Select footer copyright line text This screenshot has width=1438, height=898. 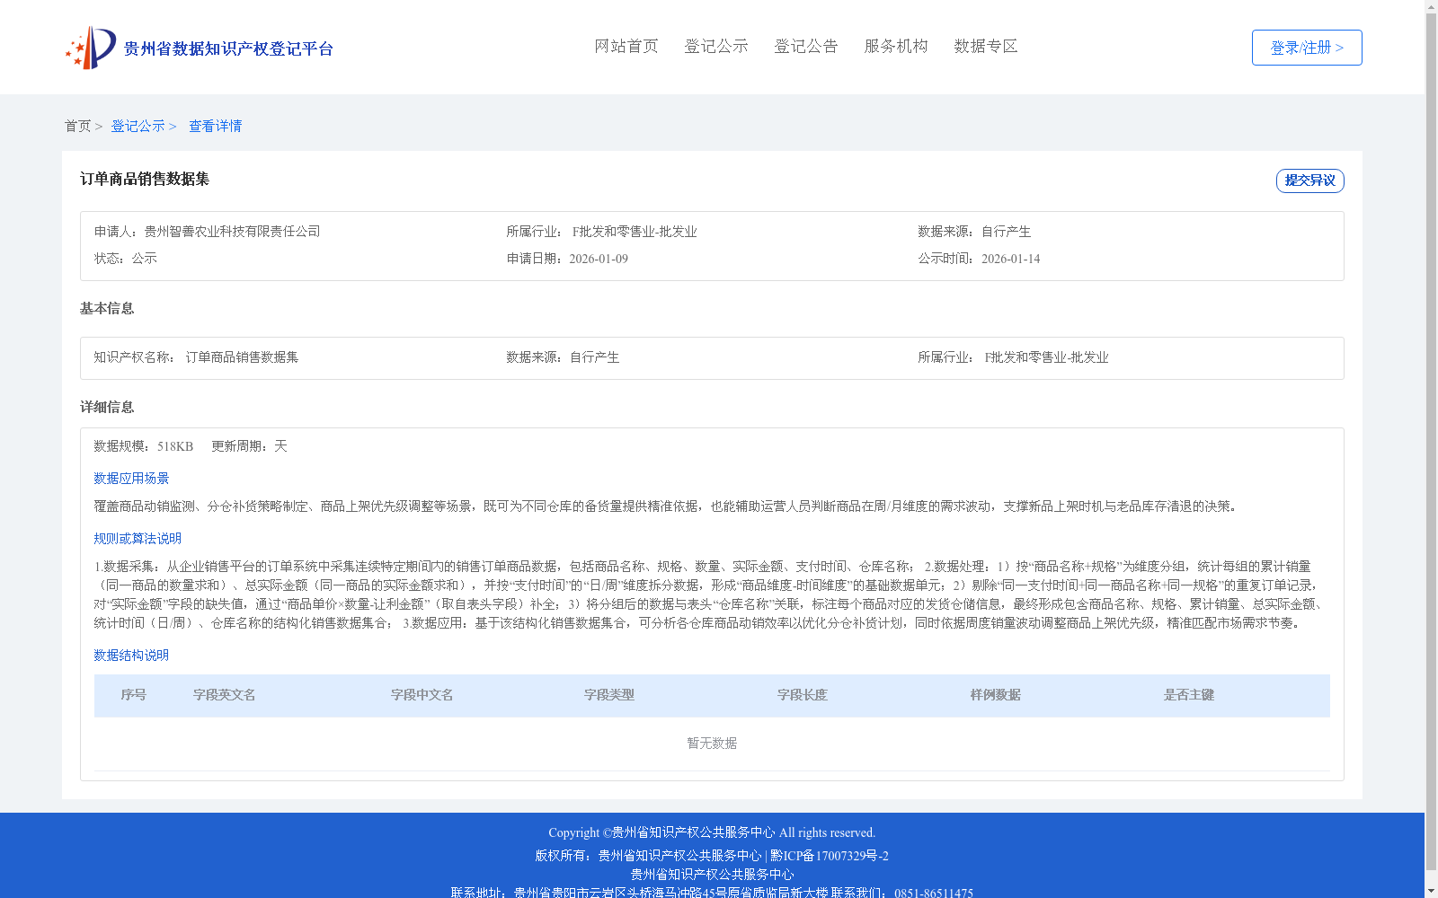tap(712, 832)
